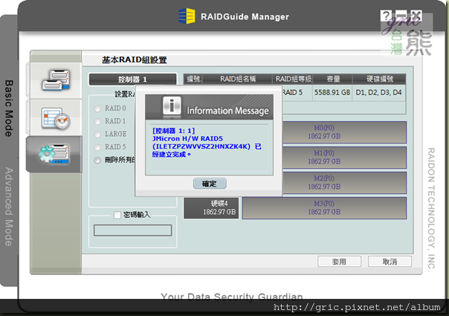Select the M0(P0) disk bar
This screenshot has width=449, height=316.
point(344,132)
